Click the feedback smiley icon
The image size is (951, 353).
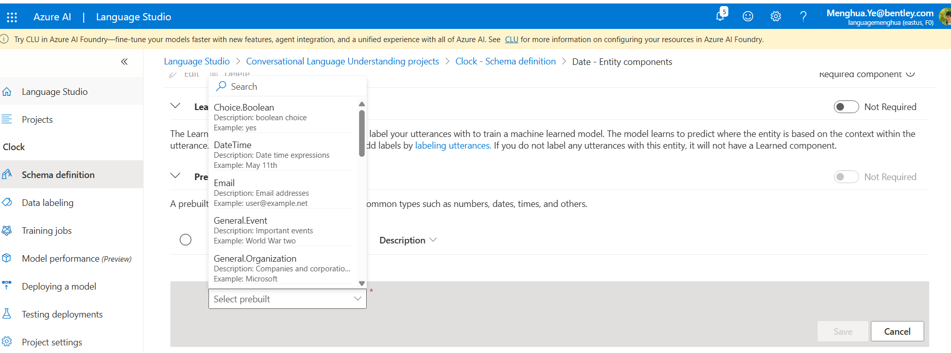748,17
